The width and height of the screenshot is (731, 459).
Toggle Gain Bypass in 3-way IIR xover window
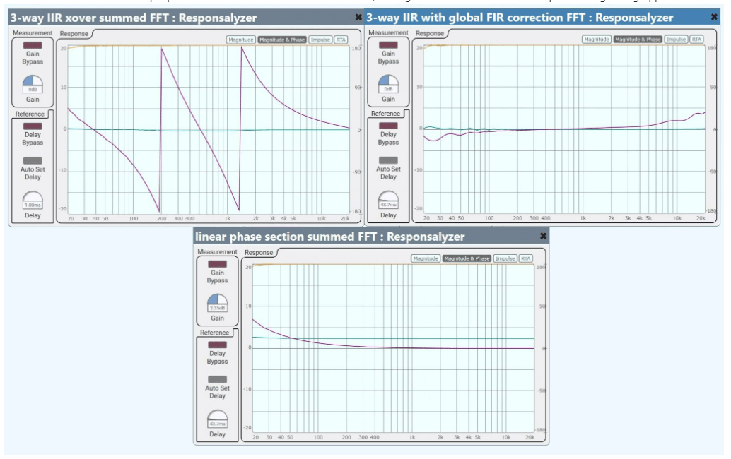pos(33,46)
